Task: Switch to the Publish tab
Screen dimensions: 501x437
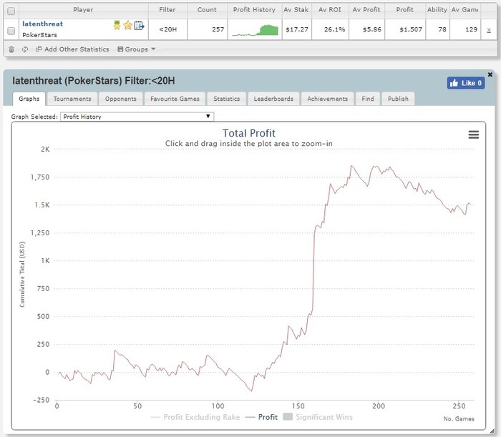Action: click(x=398, y=99)
